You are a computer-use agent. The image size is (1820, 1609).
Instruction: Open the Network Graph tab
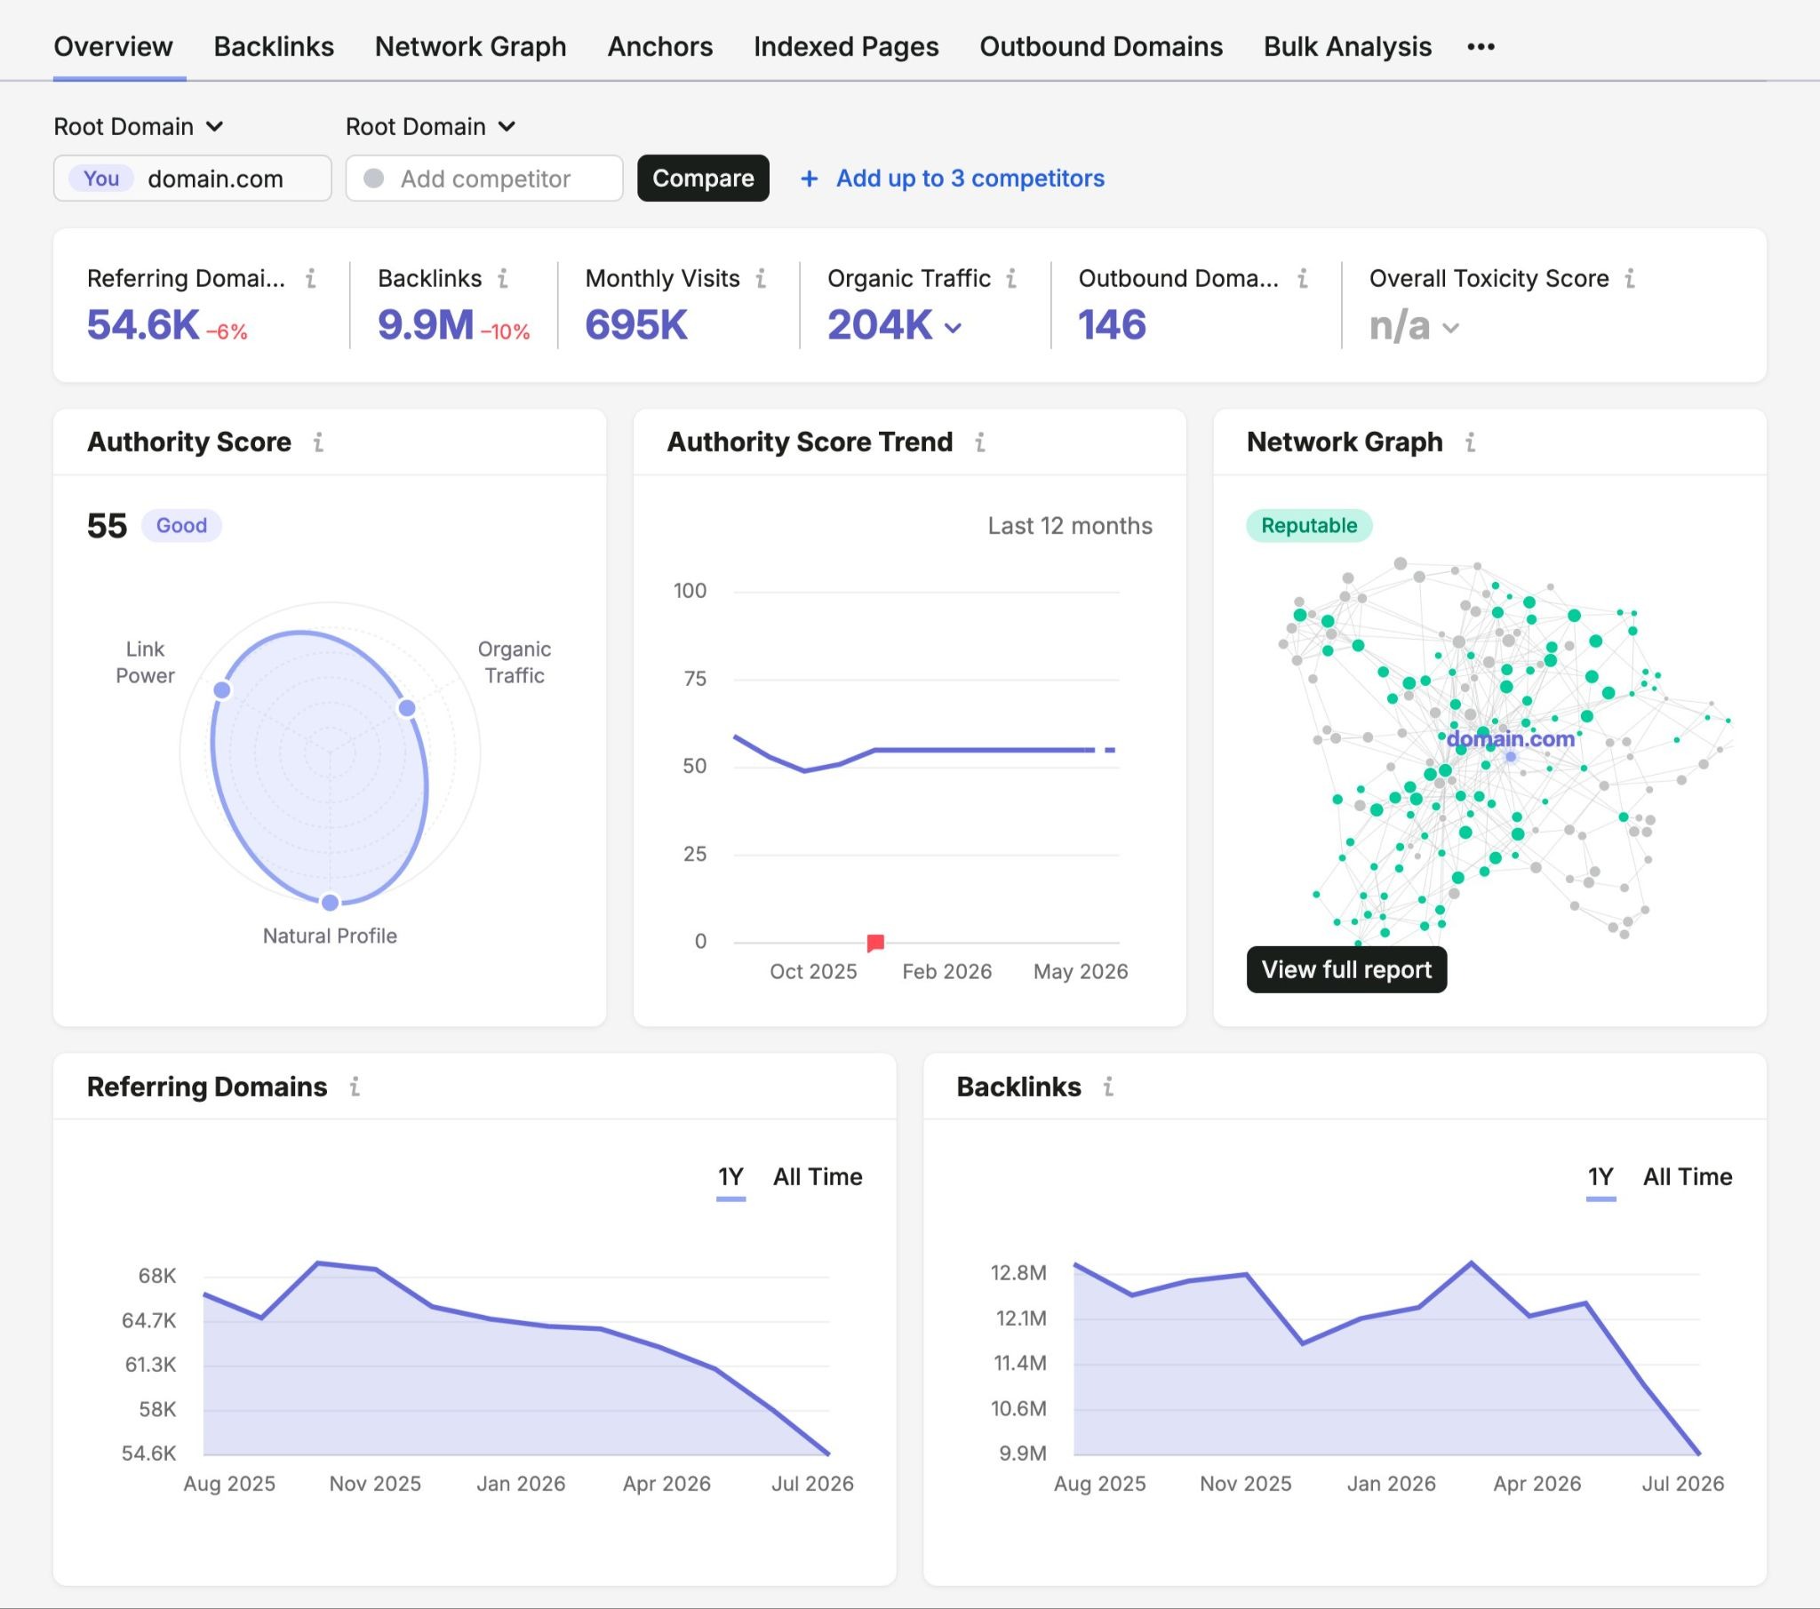(470, 46)
